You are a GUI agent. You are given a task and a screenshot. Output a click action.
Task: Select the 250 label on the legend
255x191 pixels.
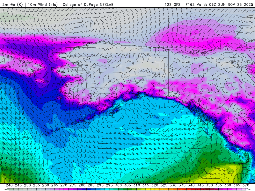27,185
